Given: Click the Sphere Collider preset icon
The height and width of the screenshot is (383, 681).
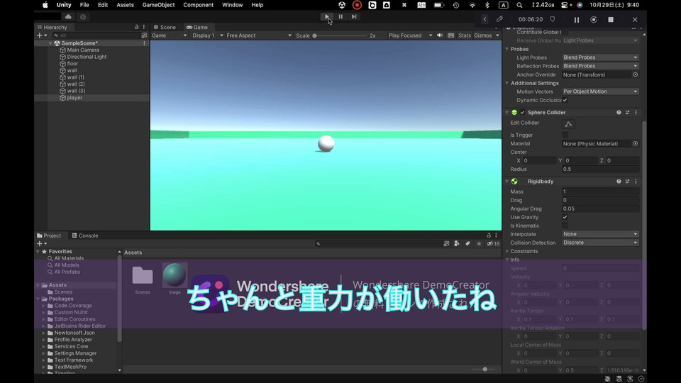Looking at the screenshot, I should point(627,112).
